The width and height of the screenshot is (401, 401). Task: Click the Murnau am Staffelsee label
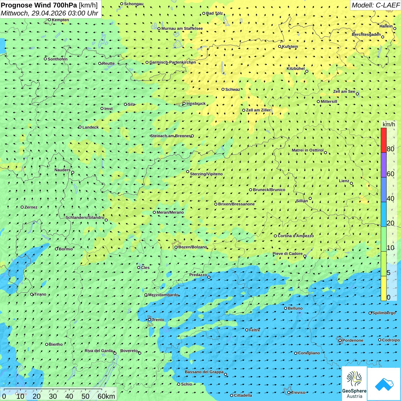182,28
